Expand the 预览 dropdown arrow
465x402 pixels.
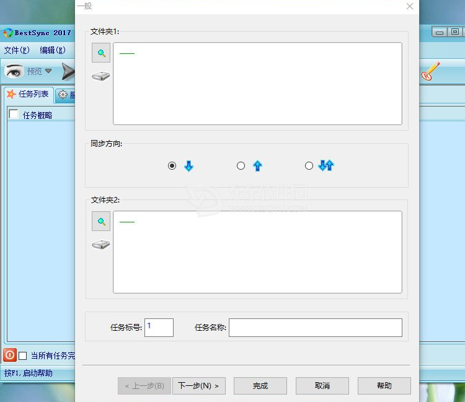48,71
